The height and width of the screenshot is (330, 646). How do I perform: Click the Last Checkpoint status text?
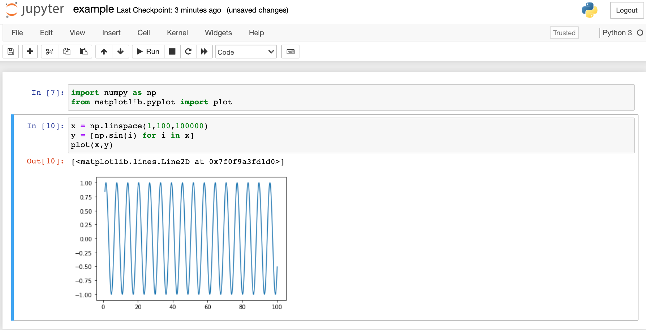pyautogui.click(x=169, y=10)
